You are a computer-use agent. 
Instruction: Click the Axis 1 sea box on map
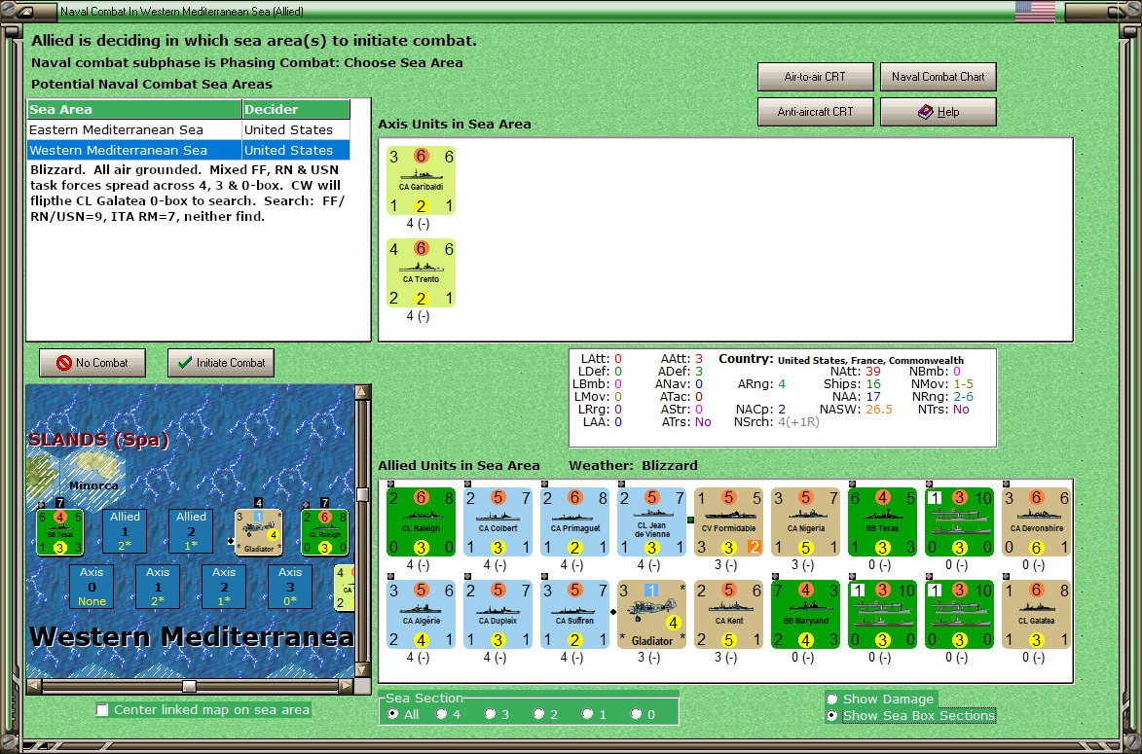coord(158,587)
